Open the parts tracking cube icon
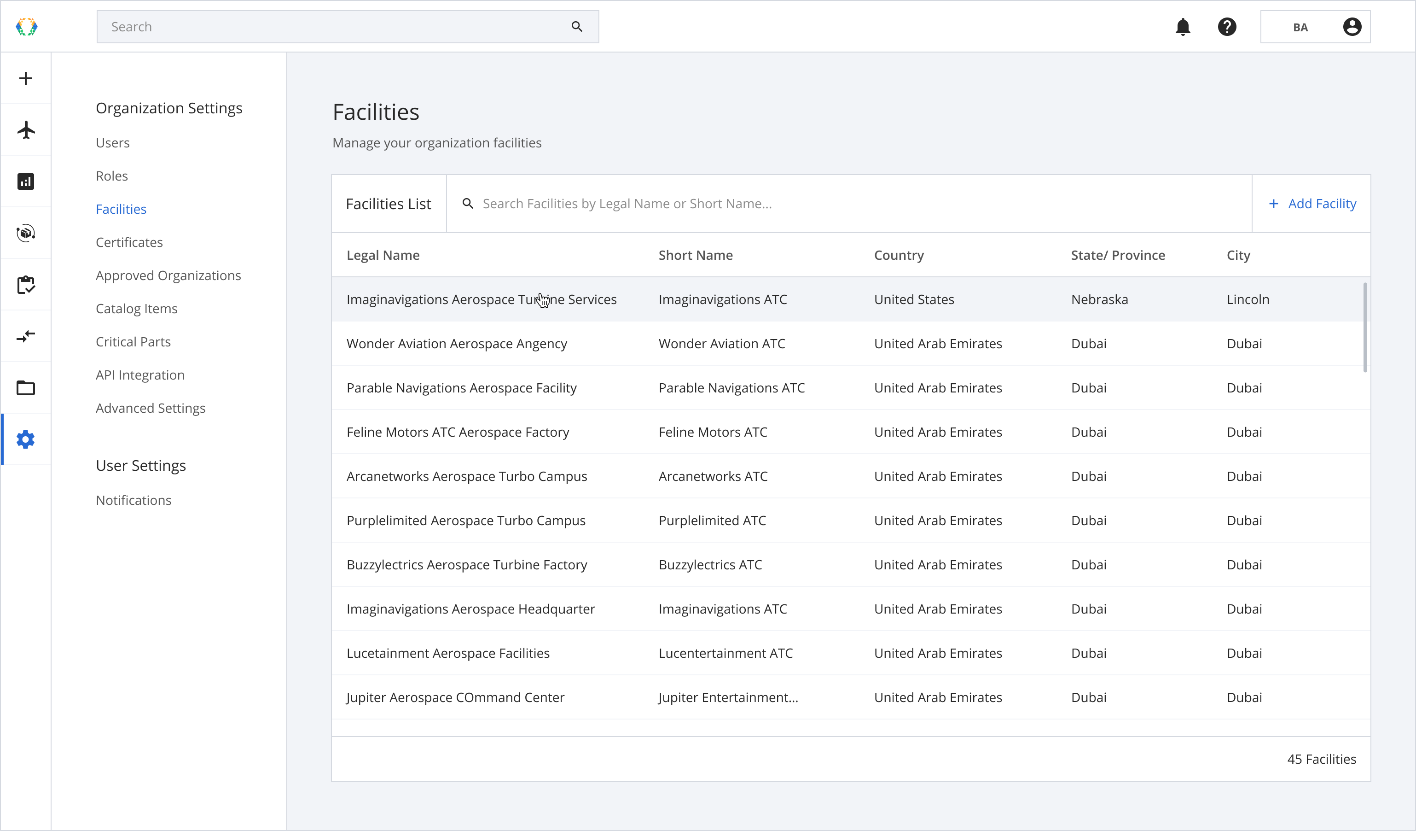 pyautogui.click(x=26, y=233)
